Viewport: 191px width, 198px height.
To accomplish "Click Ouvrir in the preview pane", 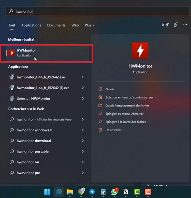I will click(x=110, y=89).
